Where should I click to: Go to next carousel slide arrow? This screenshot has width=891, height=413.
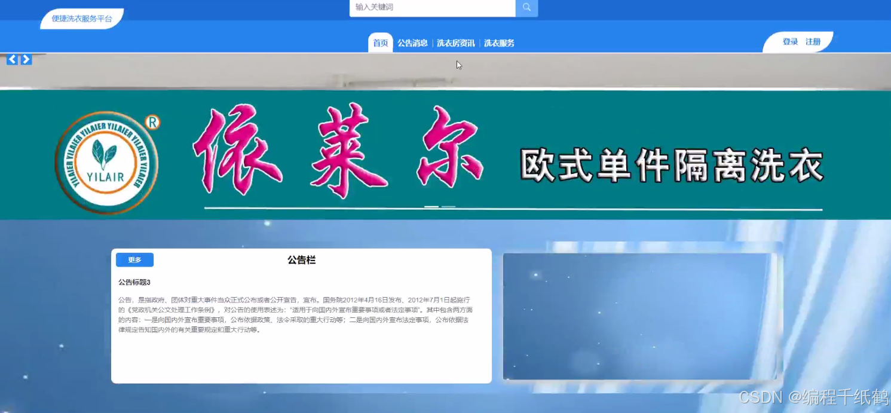click(x=26, y=59)
